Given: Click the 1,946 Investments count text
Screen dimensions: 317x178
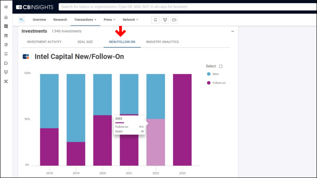Looking at the screenshot, I should point(67,31).
